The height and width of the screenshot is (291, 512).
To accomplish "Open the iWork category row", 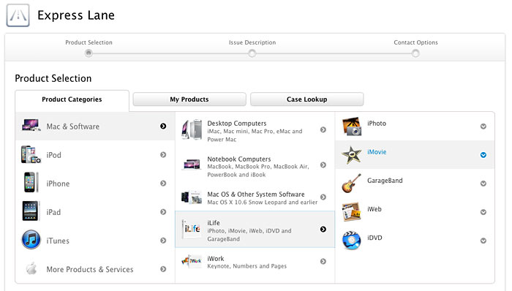I will pos(255,262).
